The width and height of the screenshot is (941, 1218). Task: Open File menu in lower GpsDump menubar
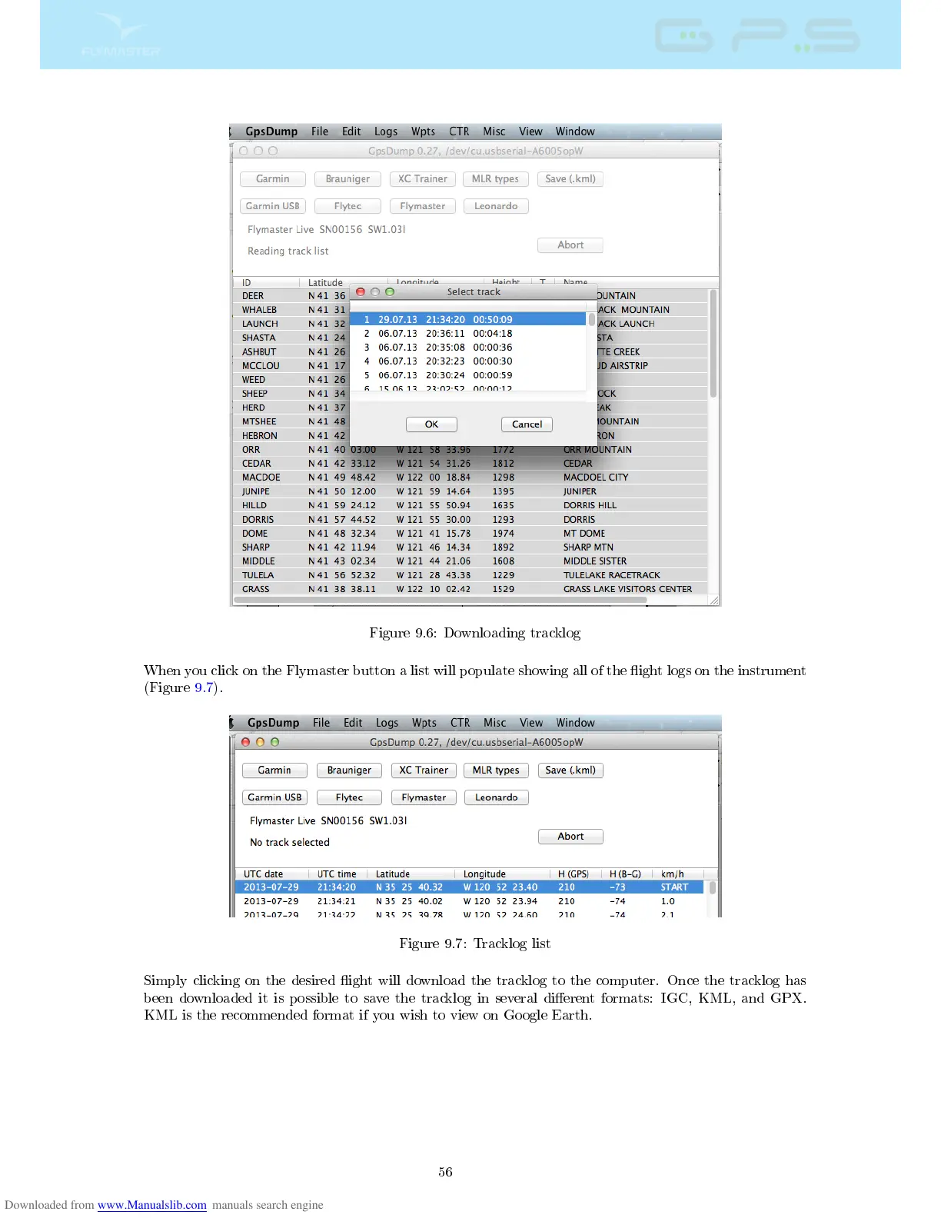321,723
